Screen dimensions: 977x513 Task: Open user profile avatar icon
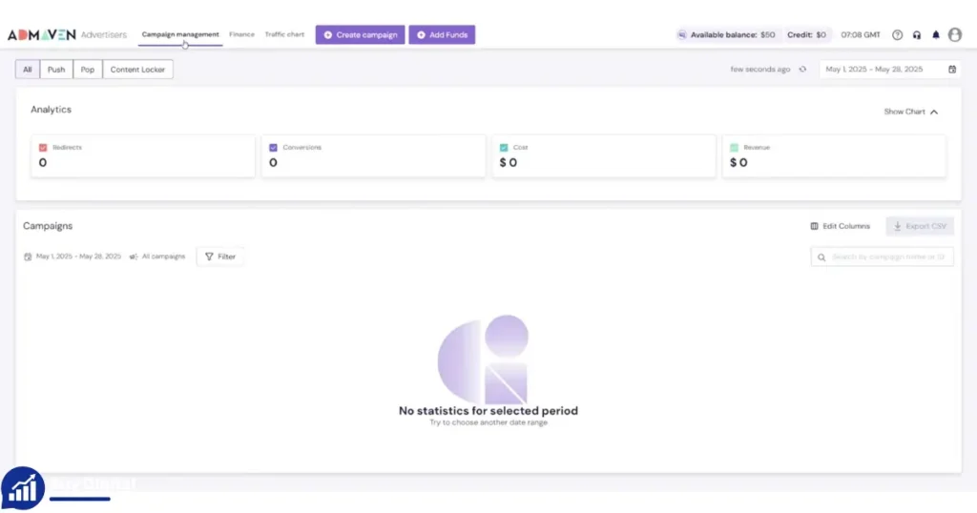point(954,35)
